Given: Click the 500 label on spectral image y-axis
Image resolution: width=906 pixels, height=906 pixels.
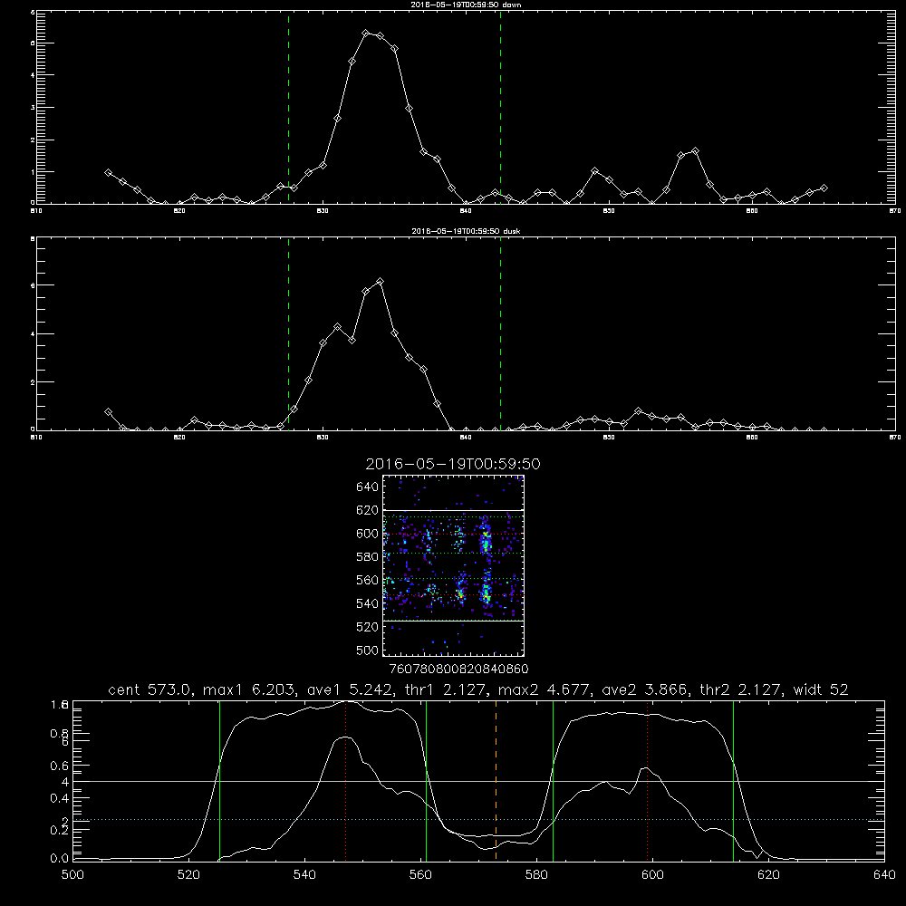Looking at the screenshot, I should pos(368,650).
